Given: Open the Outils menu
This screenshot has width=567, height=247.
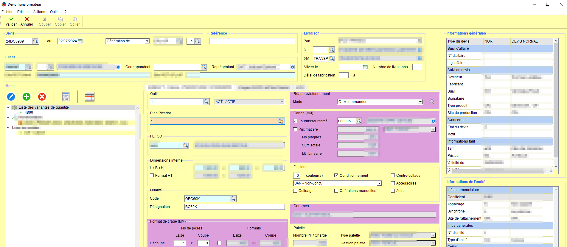Looking at the screenshot, I should point(55,12).
